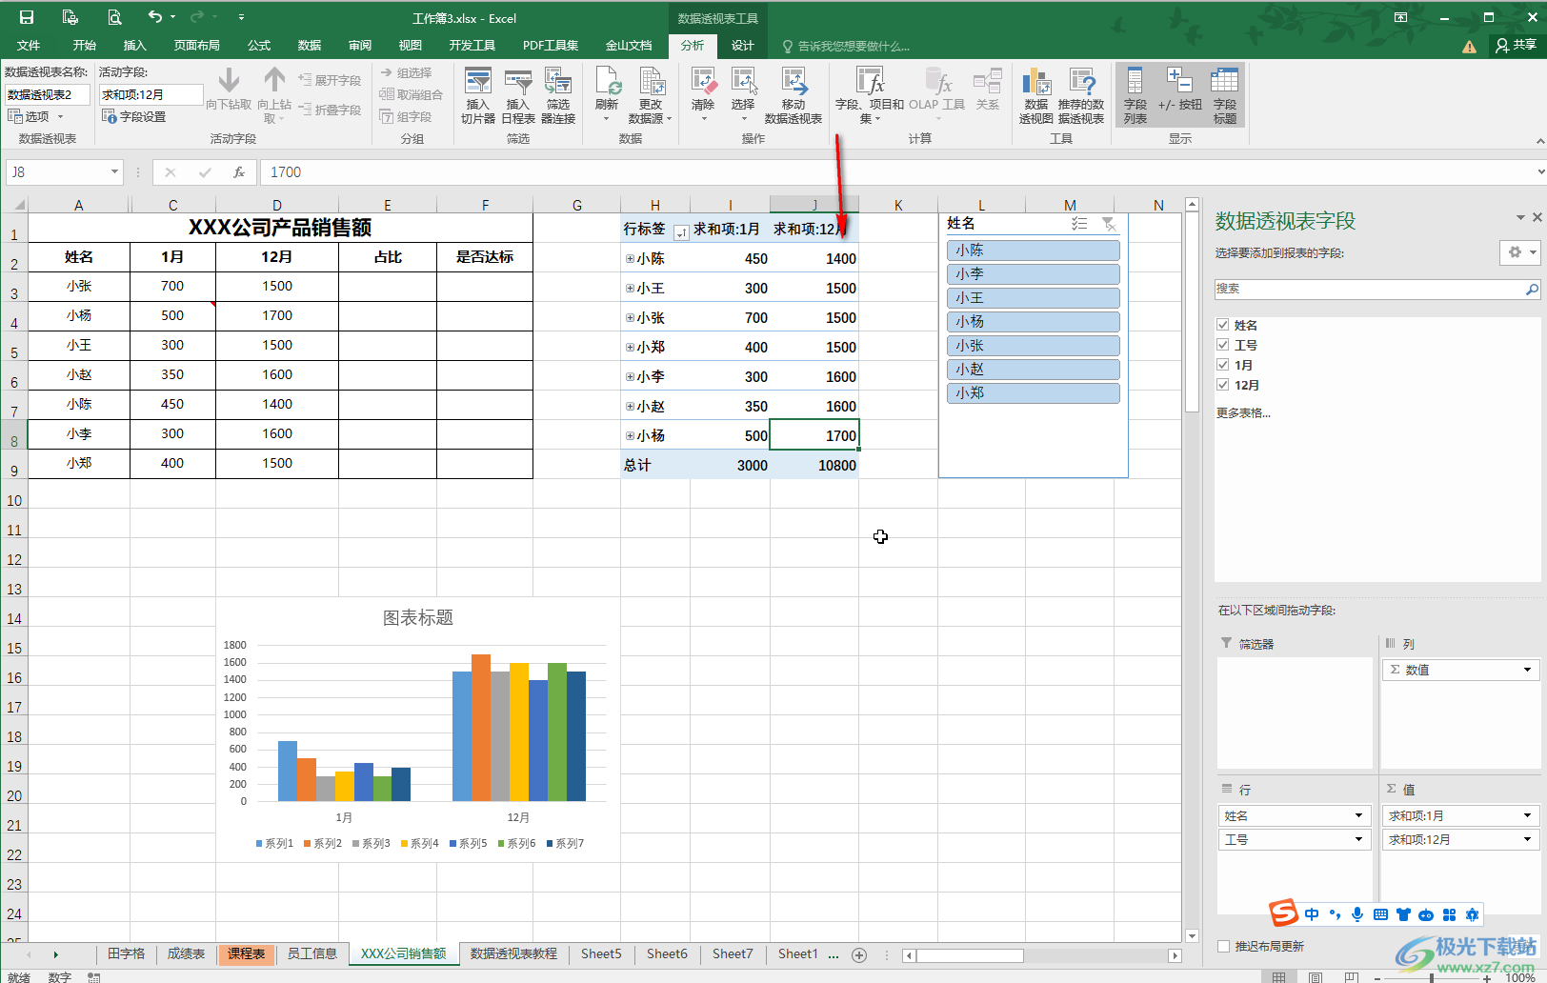The height and width of the screenshot is (983, 1547).
Task: Open dropdown for 求和项:1月 value field
Action: [x=1527, y=816]
